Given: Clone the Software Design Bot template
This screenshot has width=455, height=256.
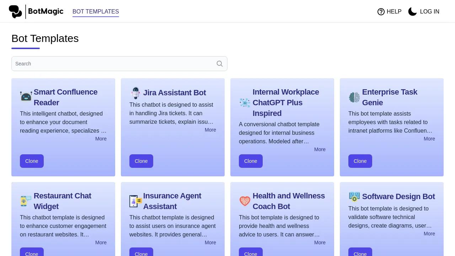Looking at the screenshot, I should click(360, 252).
